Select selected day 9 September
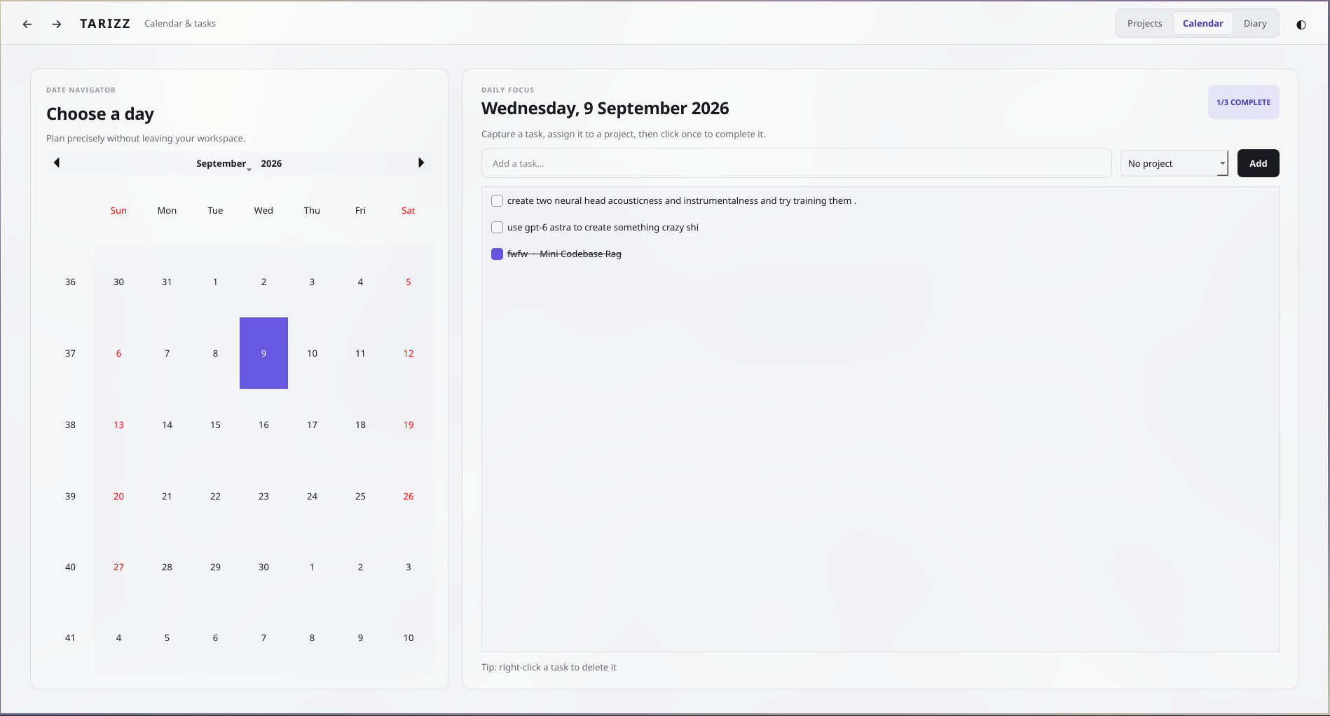 pyautogui.click(x=263, y=353)
